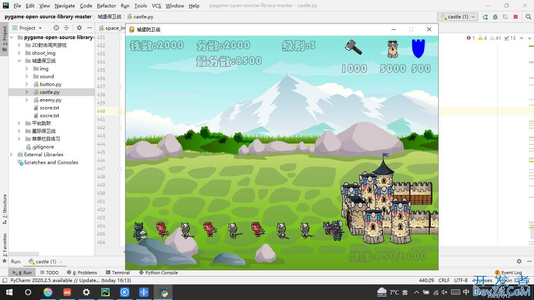
Task: Open button.py in project tree
Action: [50, 84]
